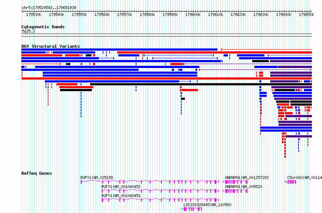Click the 179540k ruler label
The width and height of the screenshot is (322, 213).
pos(56,14)
